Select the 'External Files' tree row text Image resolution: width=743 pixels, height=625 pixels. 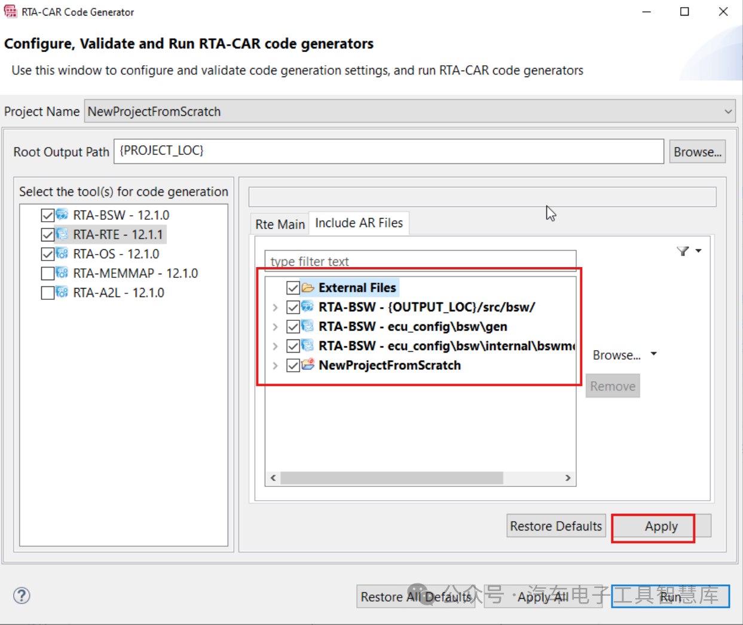pyautogui.click(x=357, y=287)
